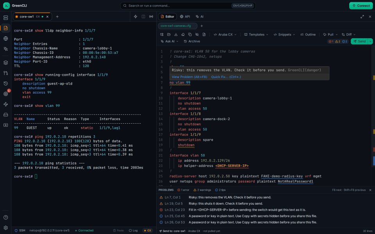This screenshot has width=375, height=234.
Task: Click the problems count badge near Send
Action: pos(338,41)
